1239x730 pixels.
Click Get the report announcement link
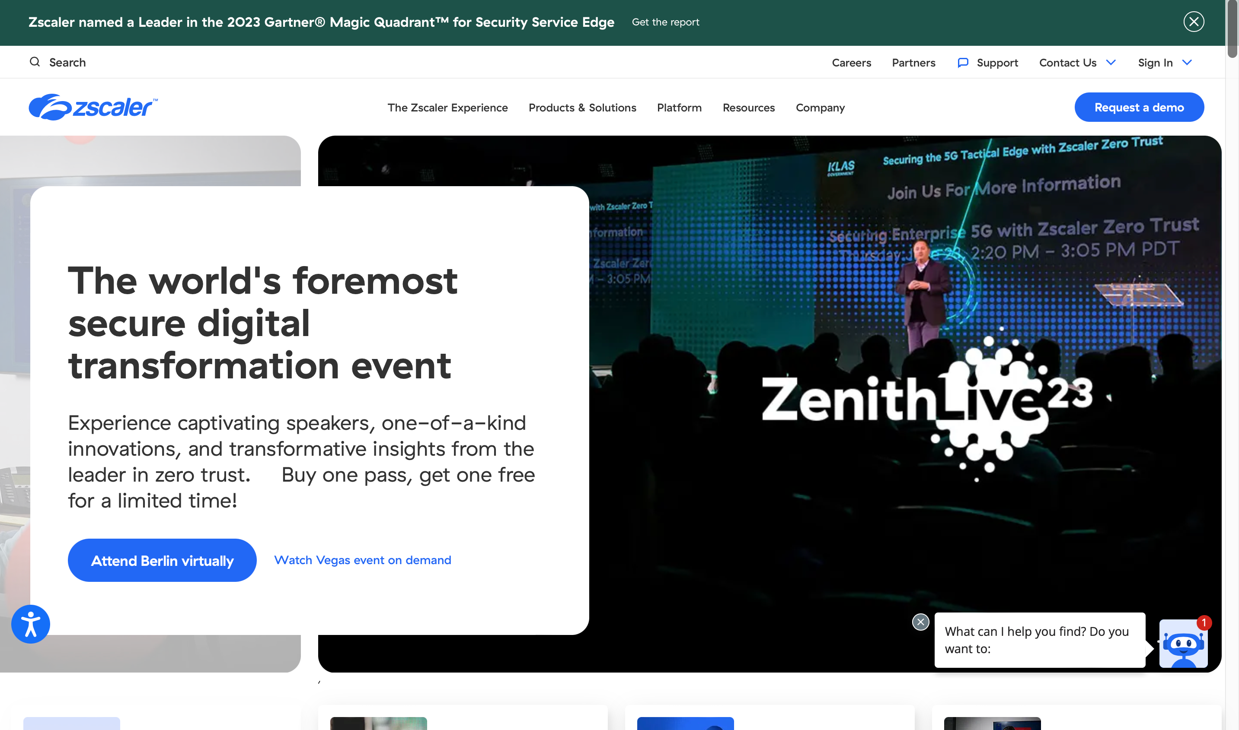[x=666, y=22]
